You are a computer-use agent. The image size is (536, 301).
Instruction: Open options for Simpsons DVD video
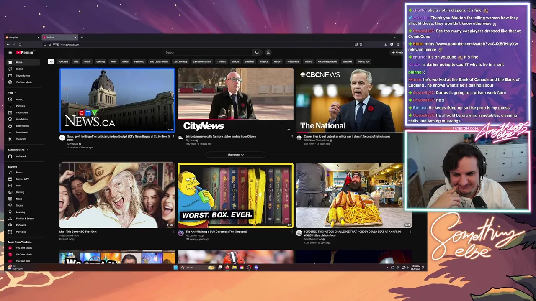pos(292,232)
